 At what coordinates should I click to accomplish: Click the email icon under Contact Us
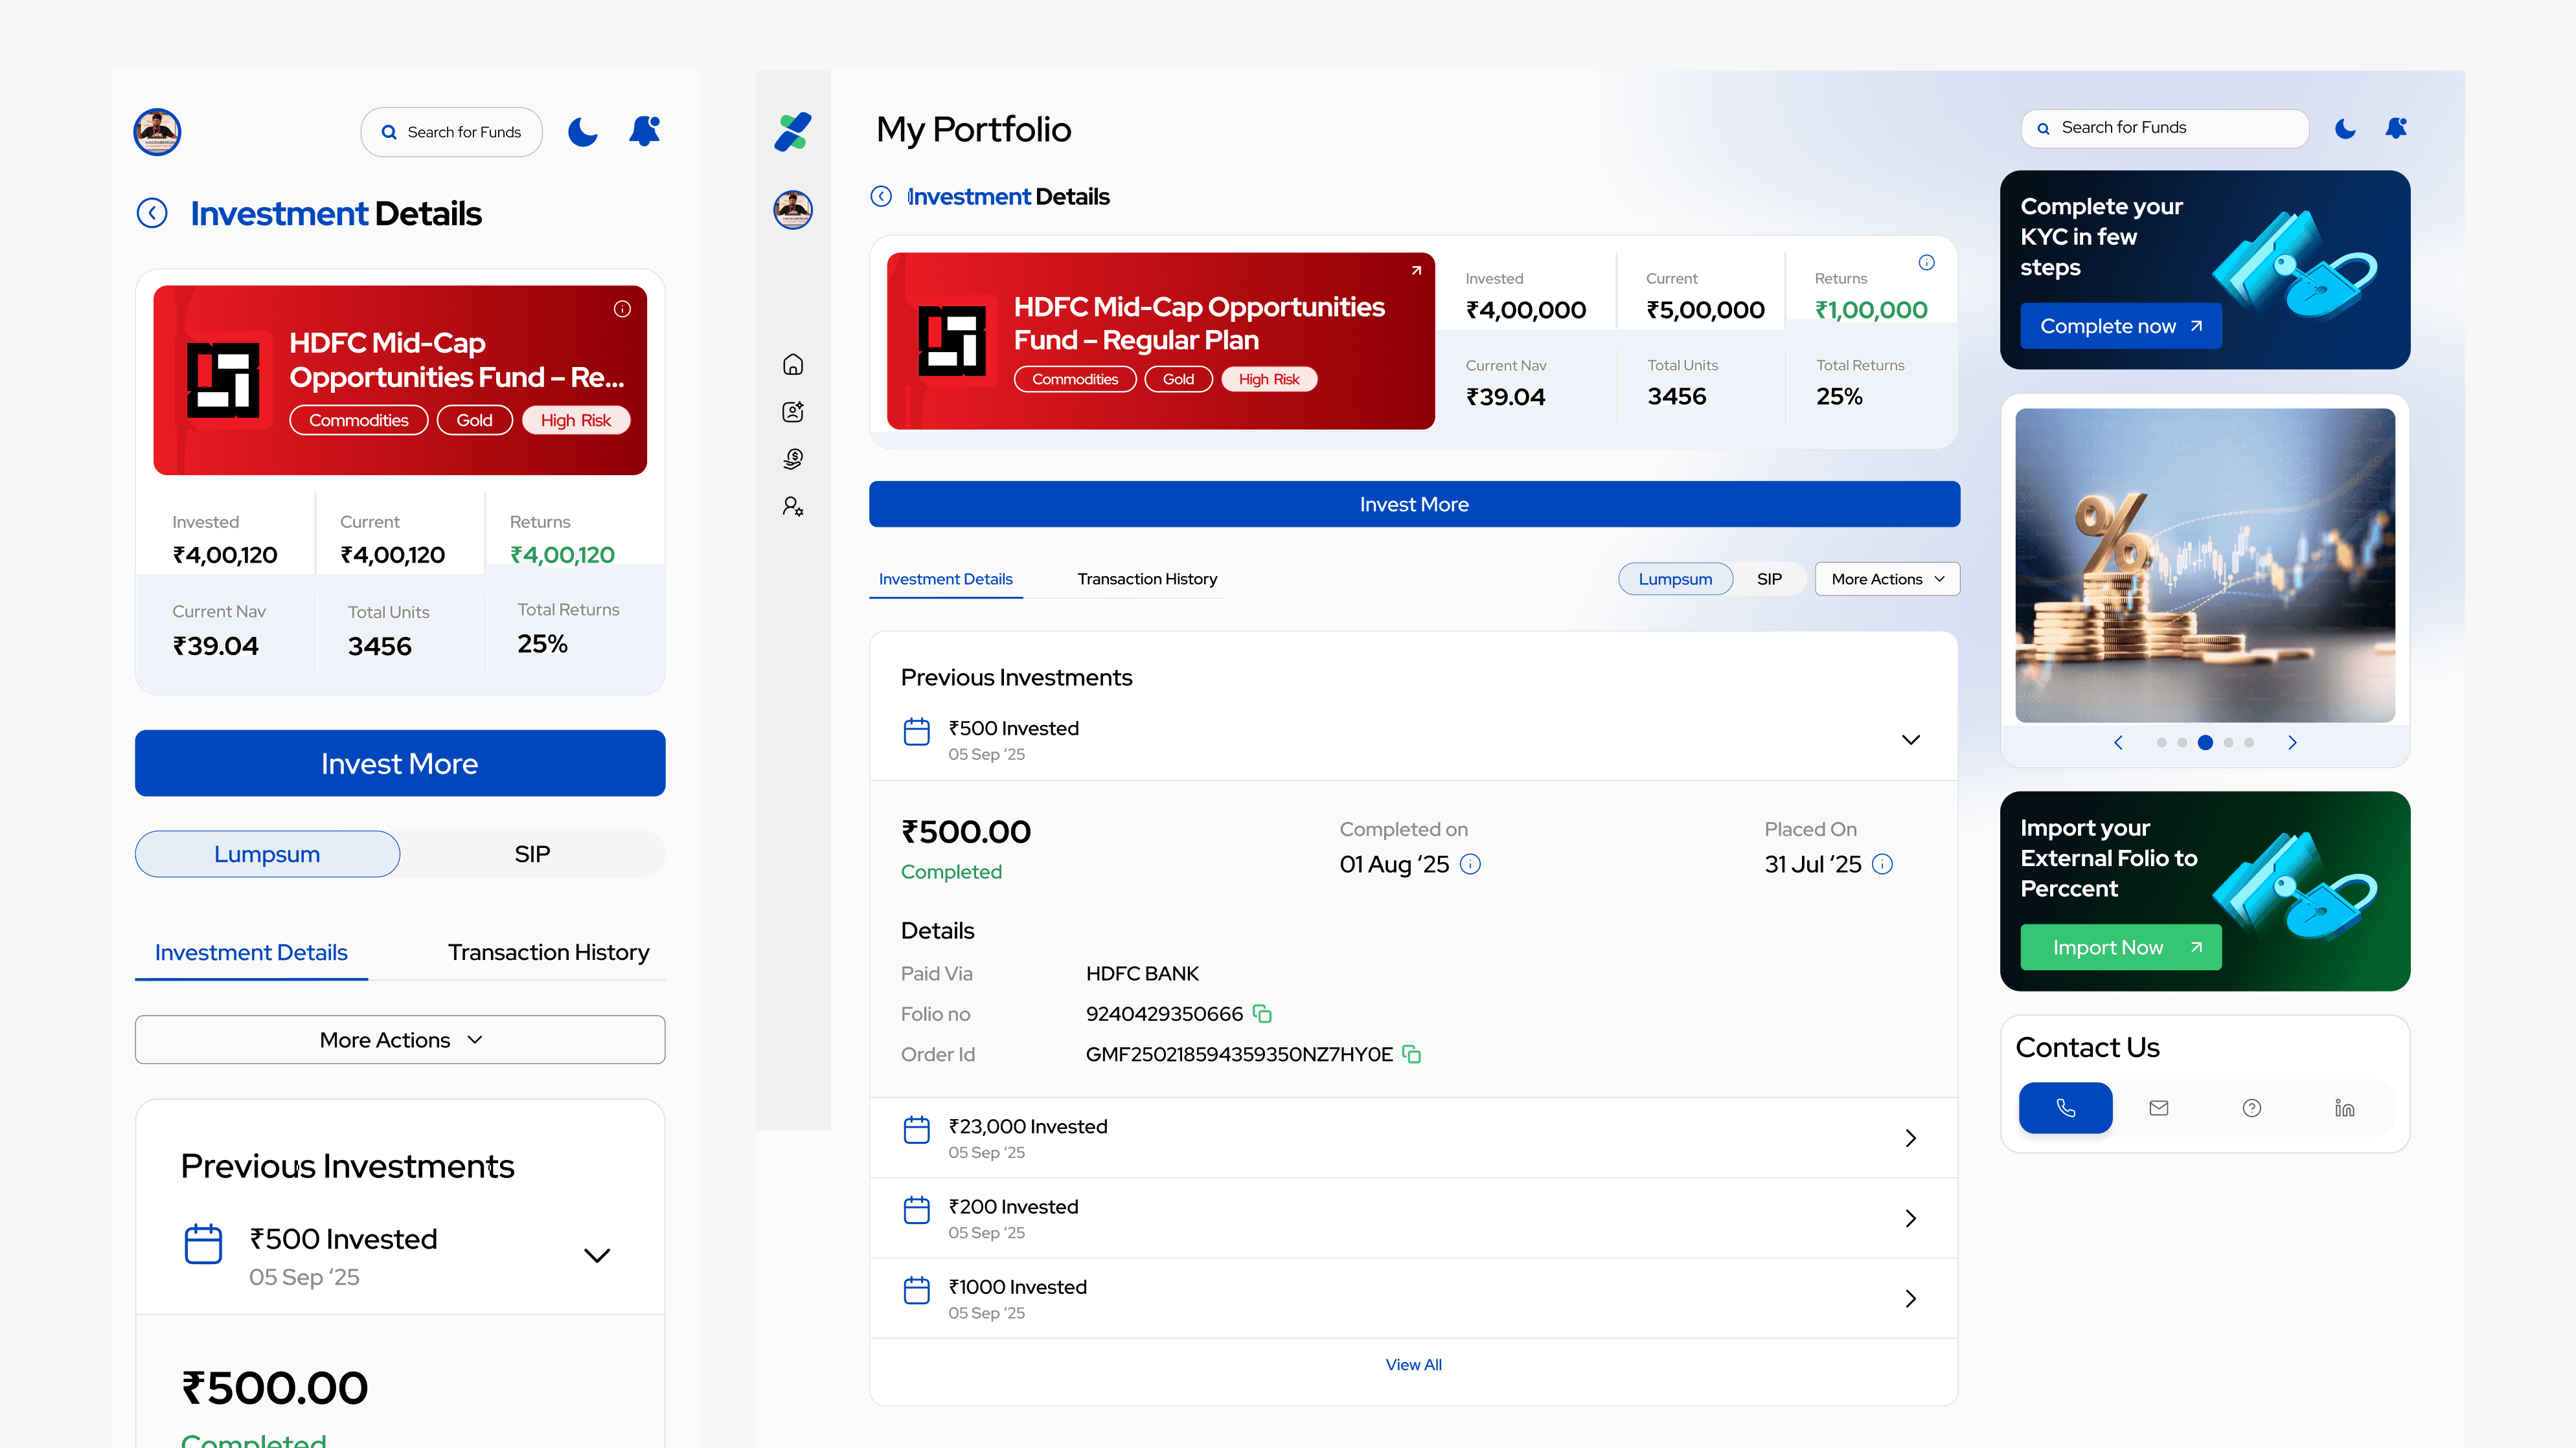[2158, 1108]
